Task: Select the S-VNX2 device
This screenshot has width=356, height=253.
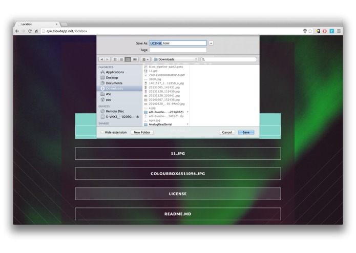Action: (x=120, y=117)
